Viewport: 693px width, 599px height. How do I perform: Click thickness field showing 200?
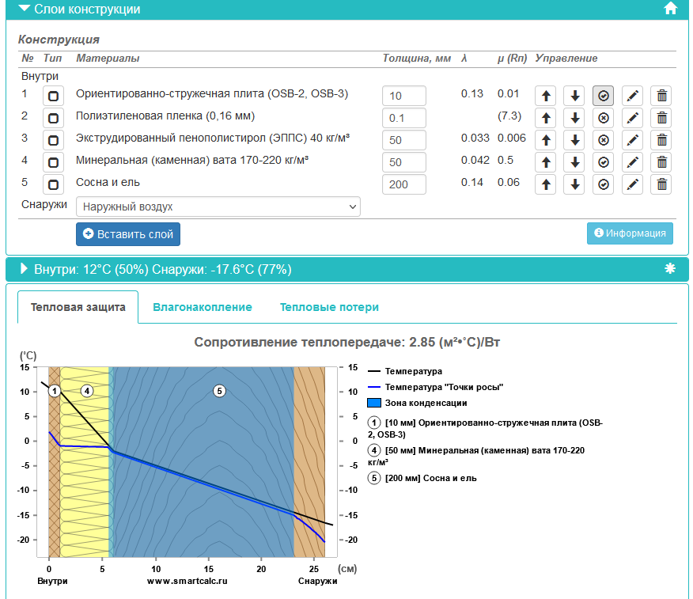pyautogui.click(x=404, y=184)
